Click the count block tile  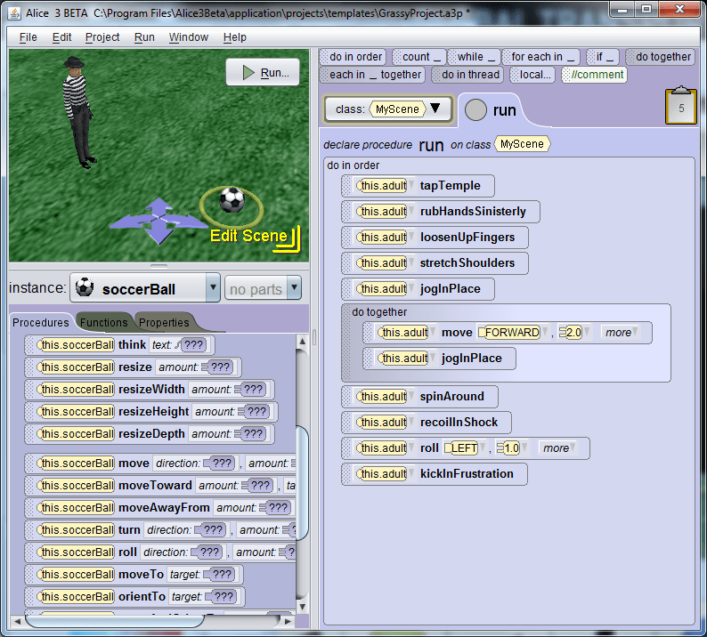click(x=419, y=57)
